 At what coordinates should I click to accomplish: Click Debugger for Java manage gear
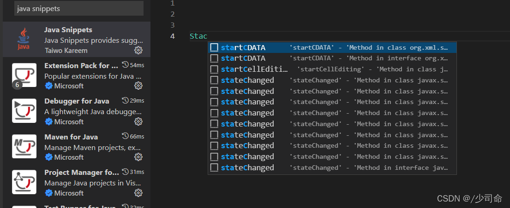138,121
